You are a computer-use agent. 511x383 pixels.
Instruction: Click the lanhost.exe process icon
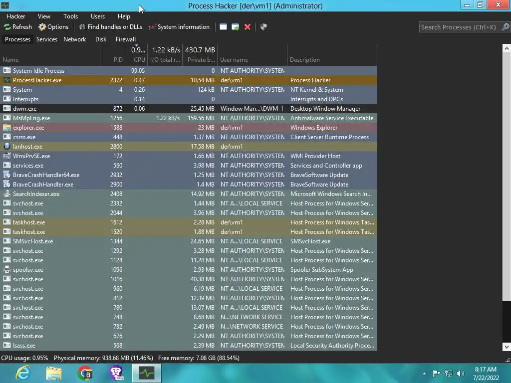coord(7,146)
